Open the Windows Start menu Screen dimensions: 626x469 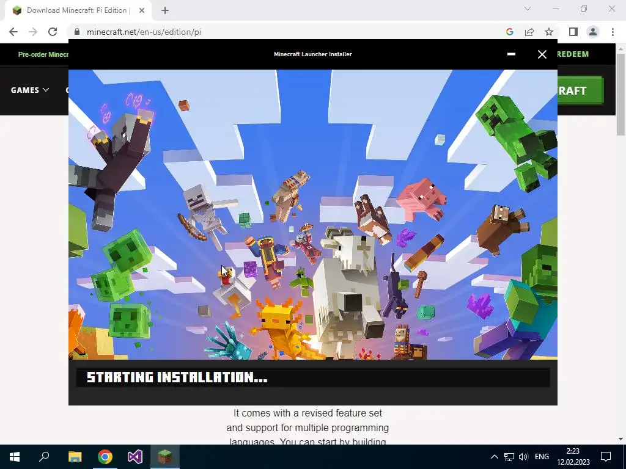(x=15, y=457)
